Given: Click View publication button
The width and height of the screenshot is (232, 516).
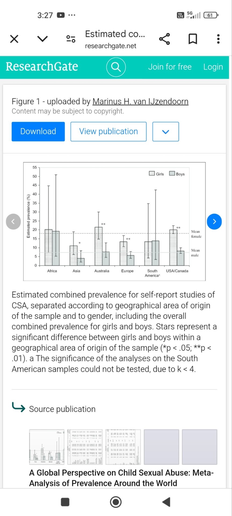Looking at the screenshot, I should (x=108, y=131).
